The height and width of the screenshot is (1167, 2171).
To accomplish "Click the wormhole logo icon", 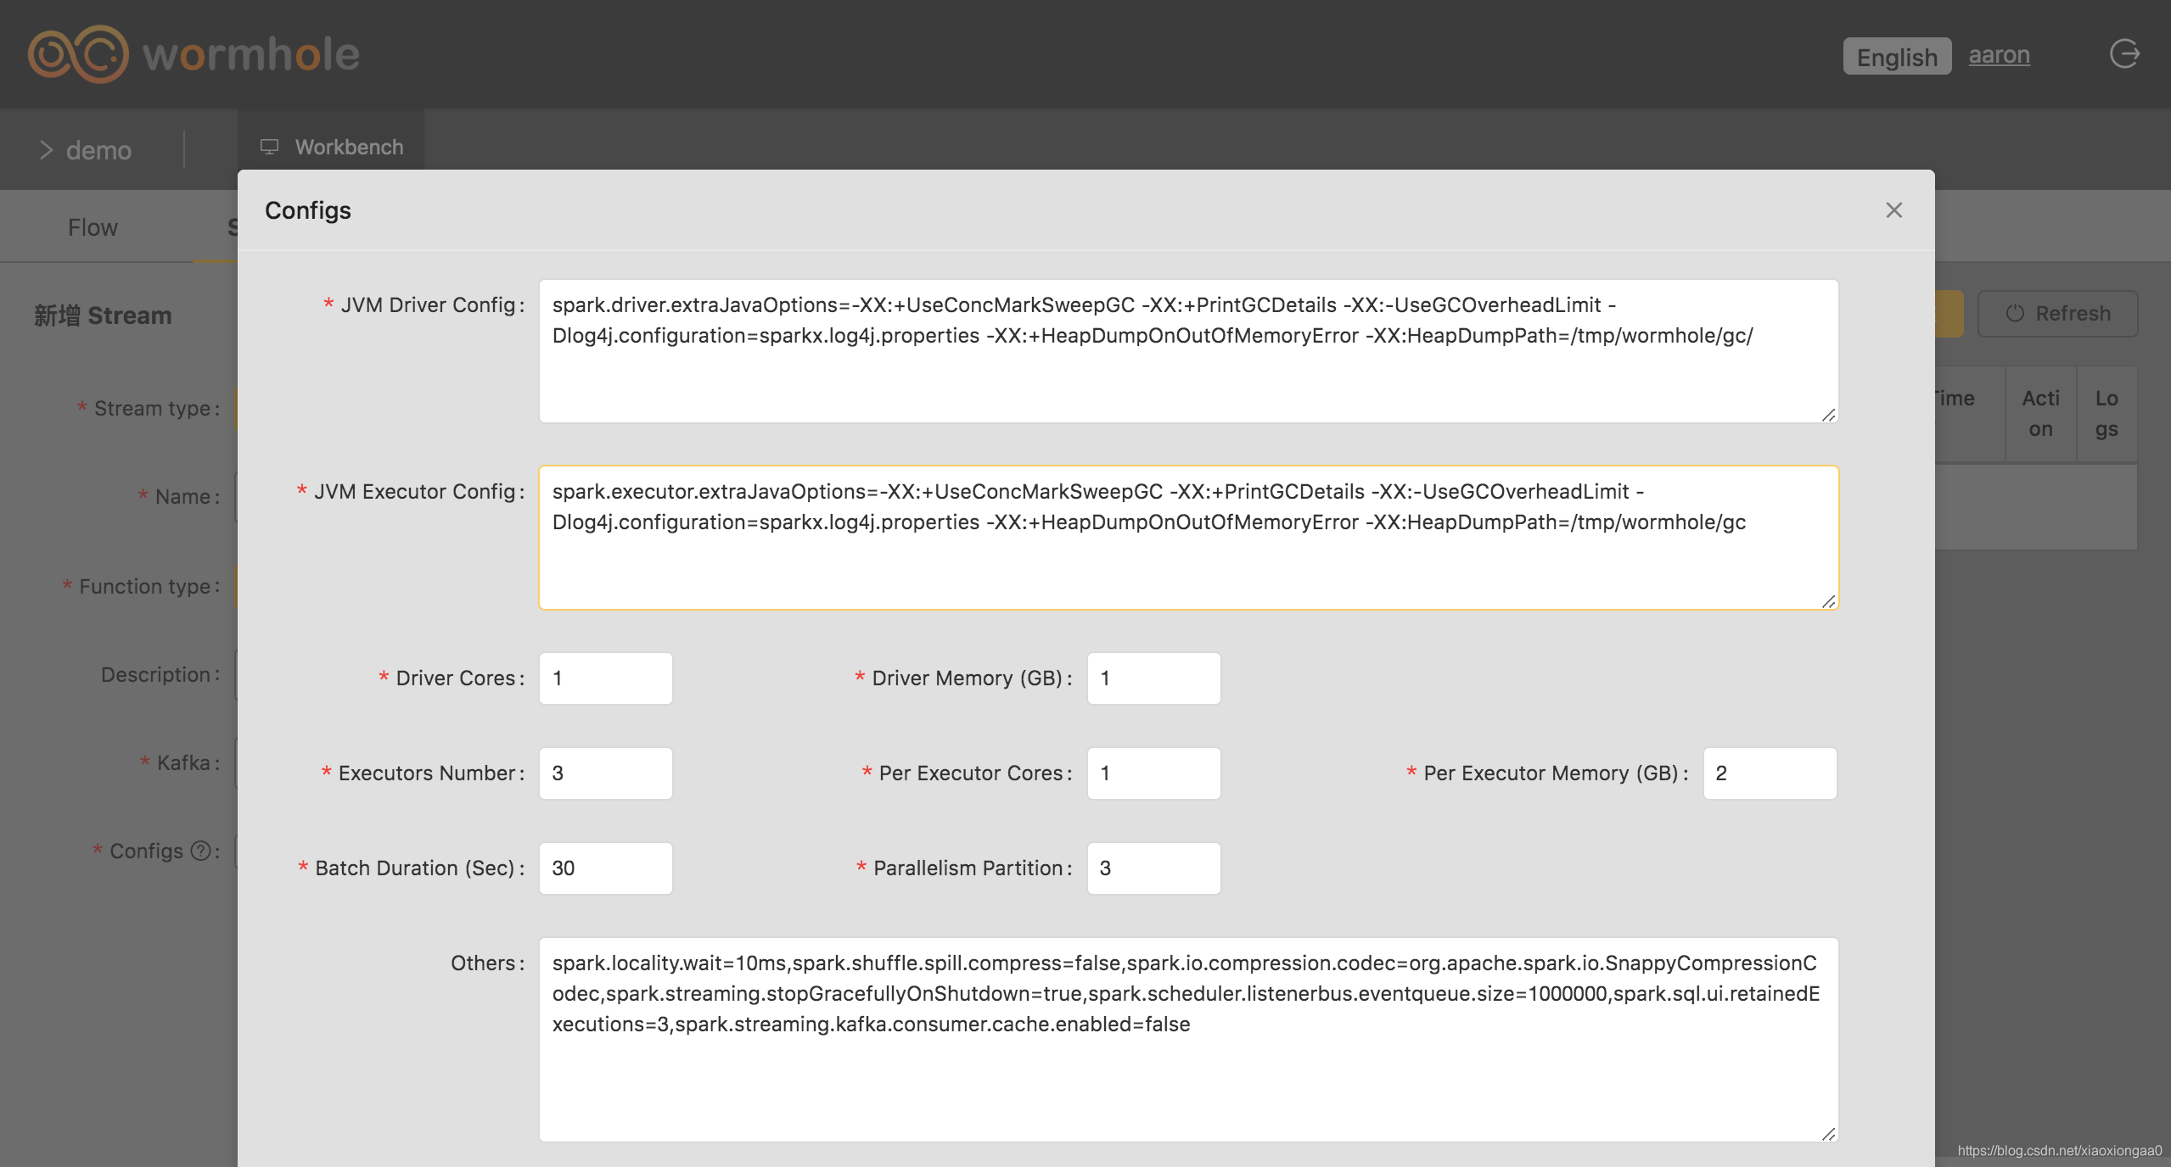I will tap(78, 54).
